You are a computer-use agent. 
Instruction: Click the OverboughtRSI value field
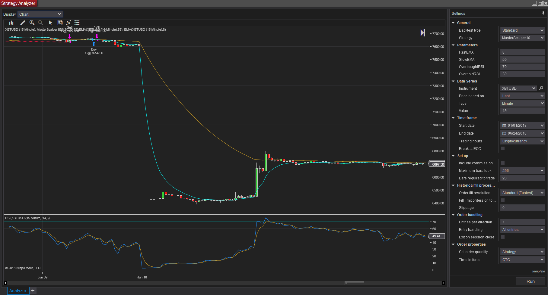tap(523, 67)
